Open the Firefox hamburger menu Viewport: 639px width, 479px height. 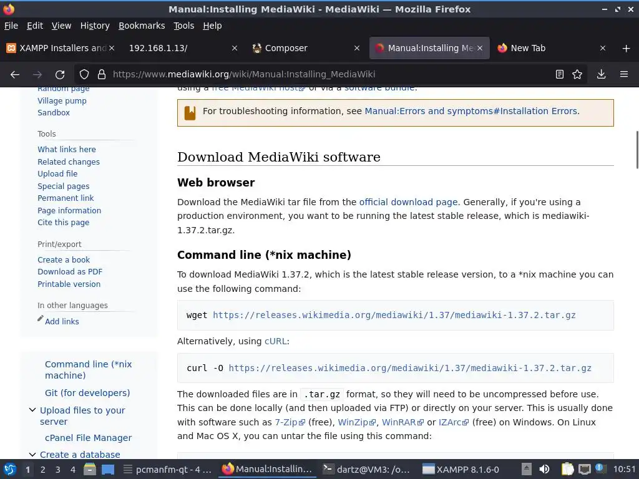624,74
